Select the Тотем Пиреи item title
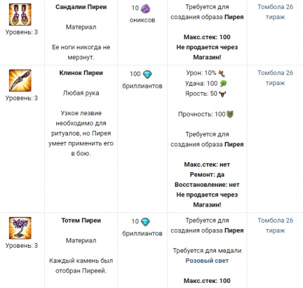This screenshot has width=303, height=288. point(81,220)
